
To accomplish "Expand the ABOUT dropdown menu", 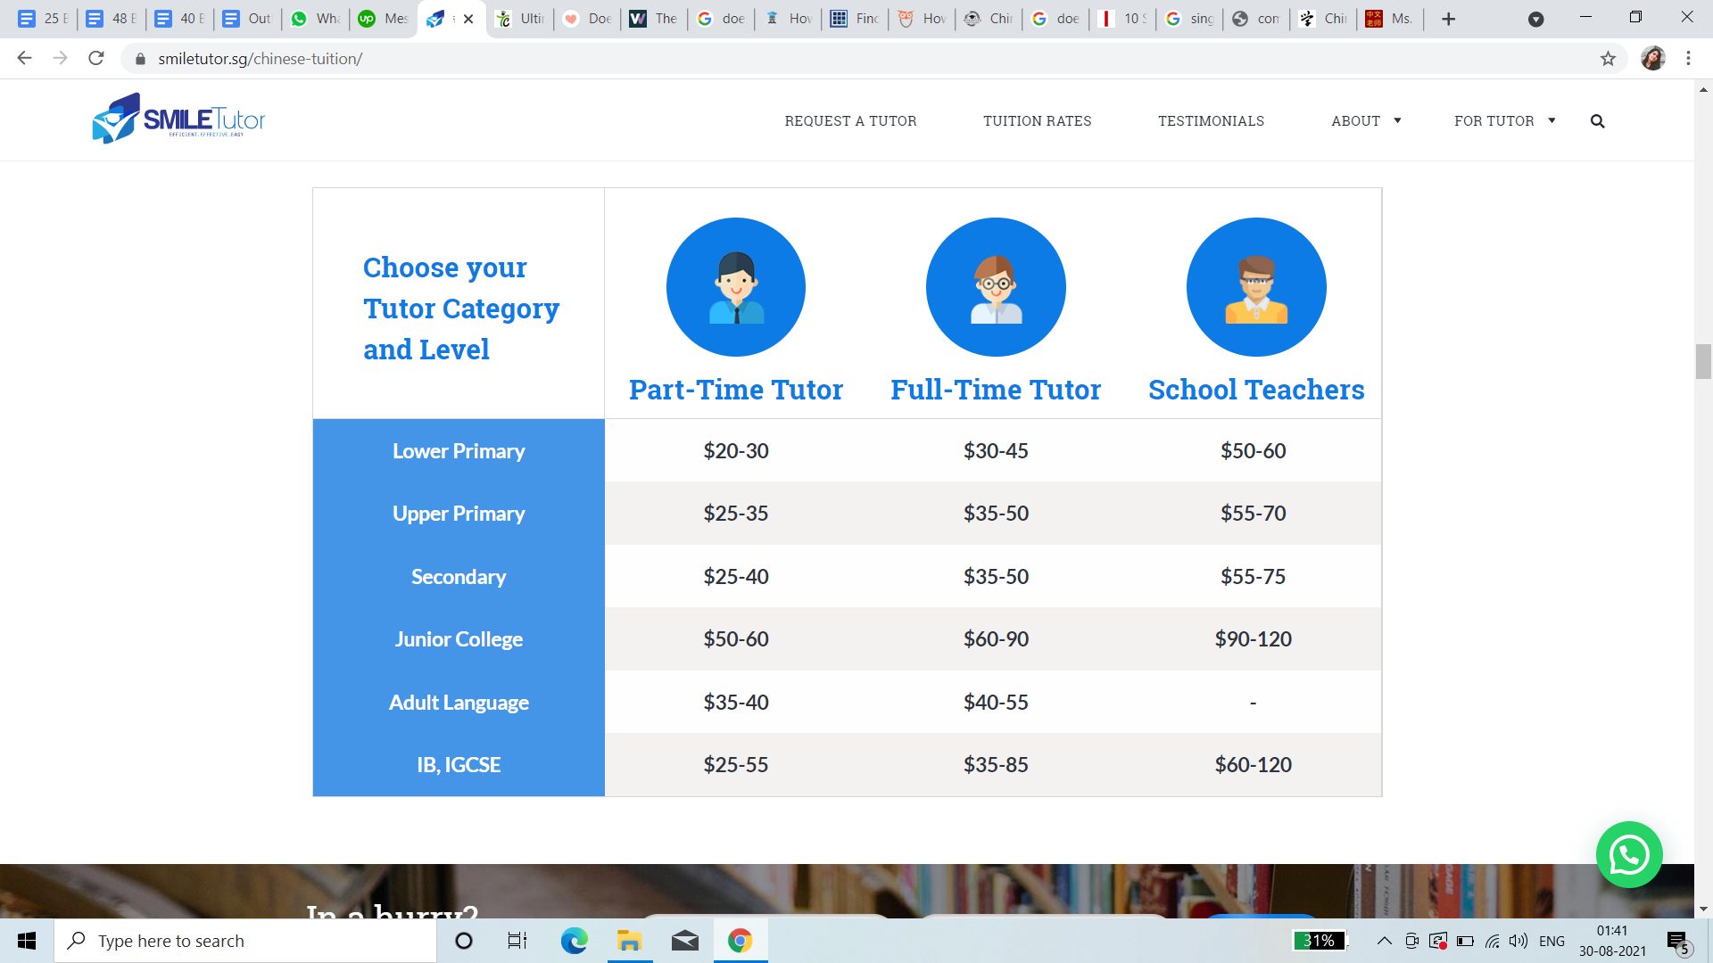I will [x=1366, y=121].
